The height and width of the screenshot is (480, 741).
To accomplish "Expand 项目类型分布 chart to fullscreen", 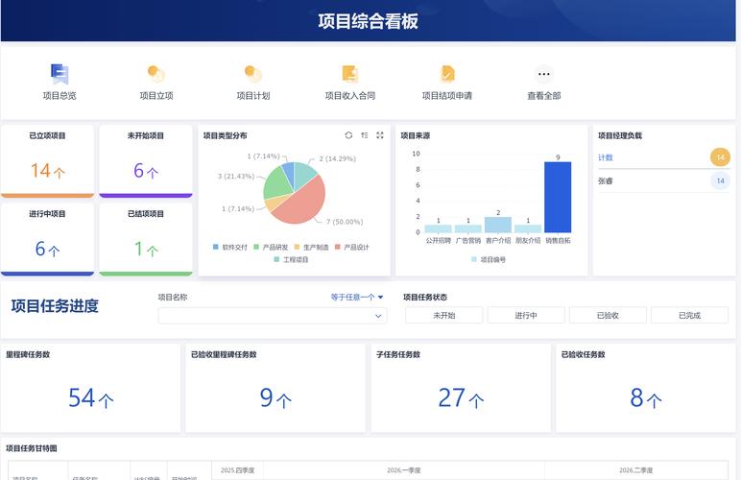I will 380,135.
